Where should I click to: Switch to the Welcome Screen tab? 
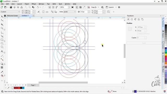pyautogui.click(x=12, y=16)
